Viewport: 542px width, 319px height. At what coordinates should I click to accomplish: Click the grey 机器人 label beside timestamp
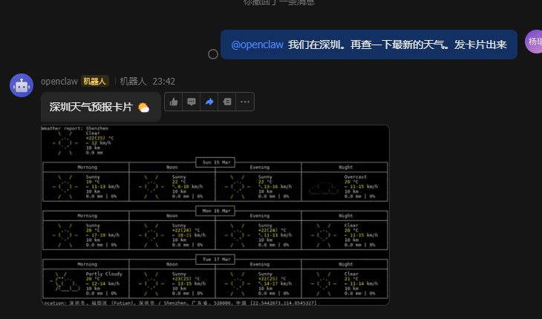tap(134, 81)
